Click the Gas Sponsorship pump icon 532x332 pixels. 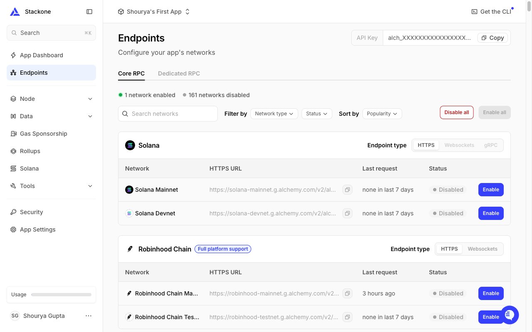pyautogui.click(x=13, y=134)
